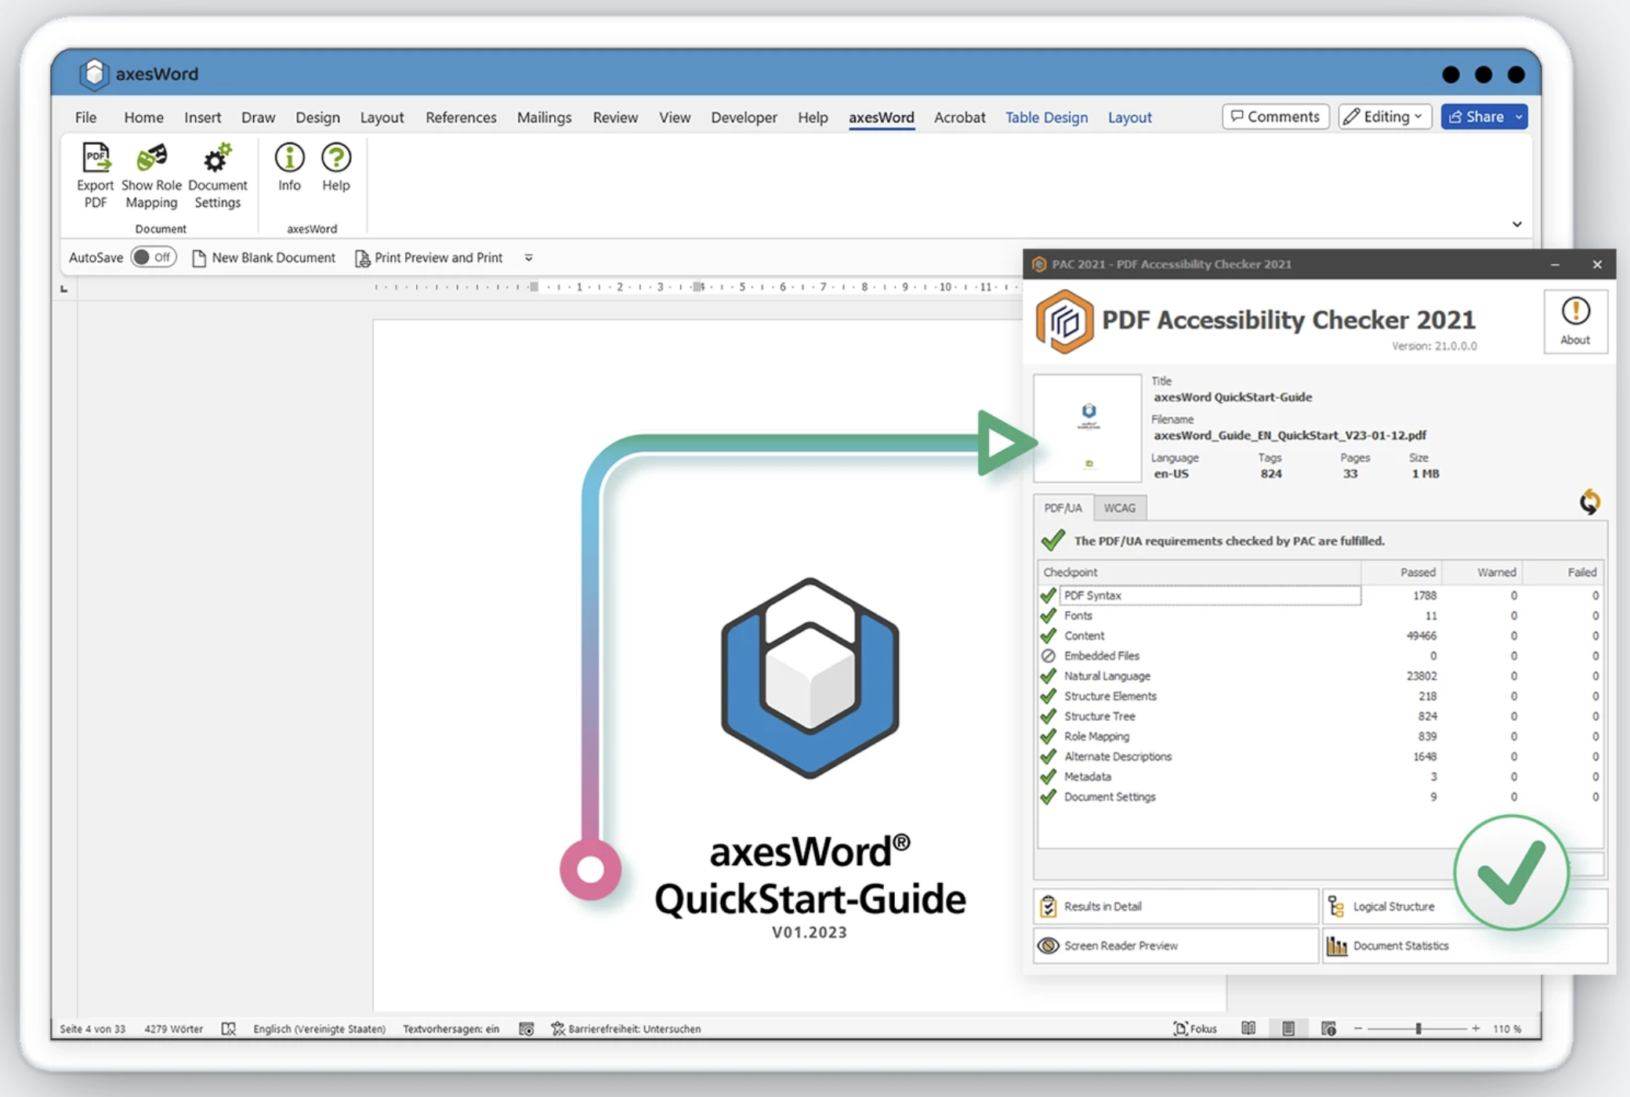
Task: Click the Results in Detail icon
Action: 1048,907
